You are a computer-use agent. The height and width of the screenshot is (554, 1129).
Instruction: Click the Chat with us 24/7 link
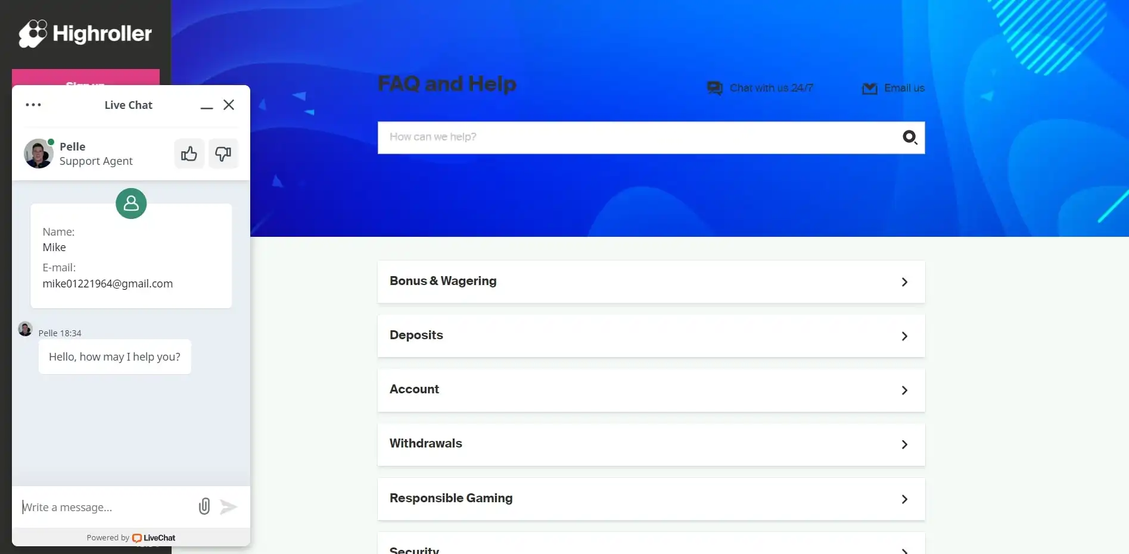click(760, 88)
